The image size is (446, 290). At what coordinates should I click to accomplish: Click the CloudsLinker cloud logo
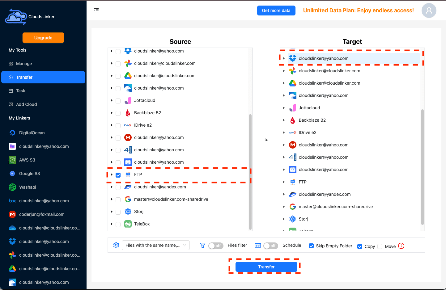coord(16,17)
